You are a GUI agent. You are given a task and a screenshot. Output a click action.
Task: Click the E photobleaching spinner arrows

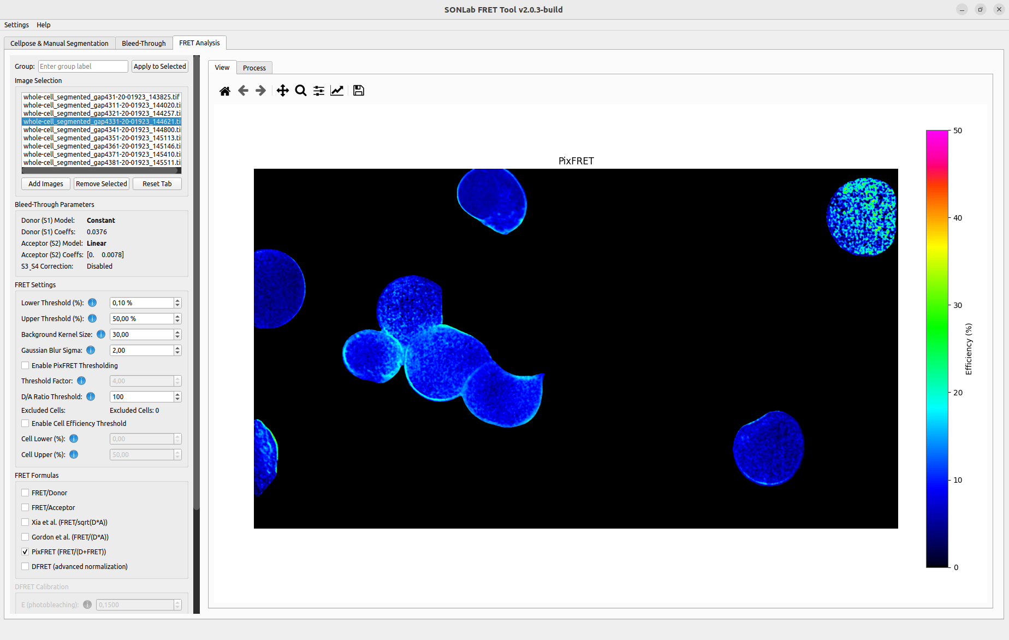[177, 605]
